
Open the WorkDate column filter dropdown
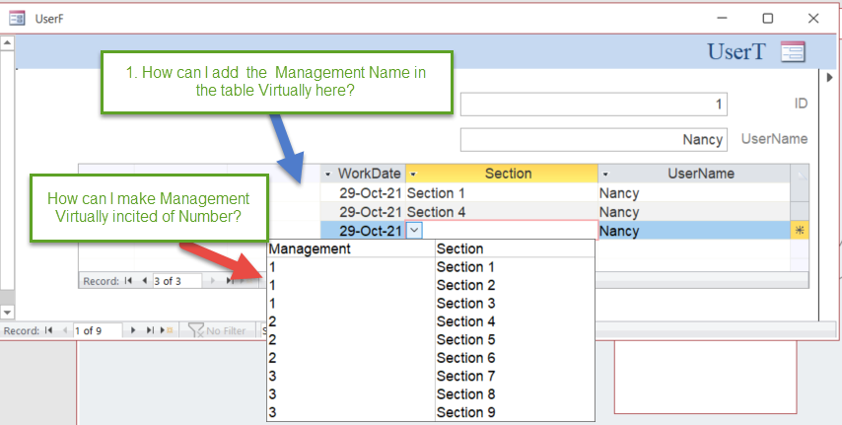[x=329, y=175]
